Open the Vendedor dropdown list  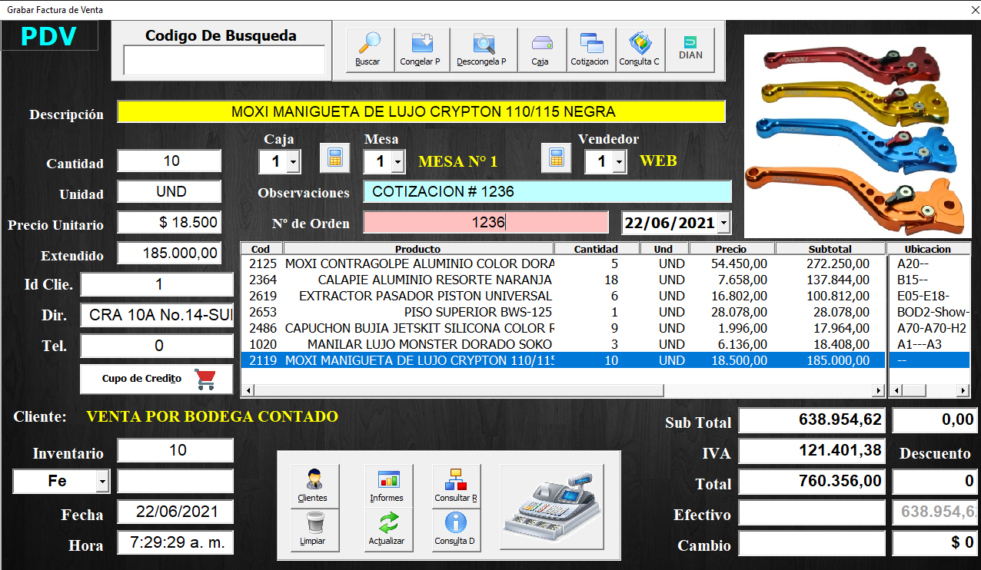point(619,162)
